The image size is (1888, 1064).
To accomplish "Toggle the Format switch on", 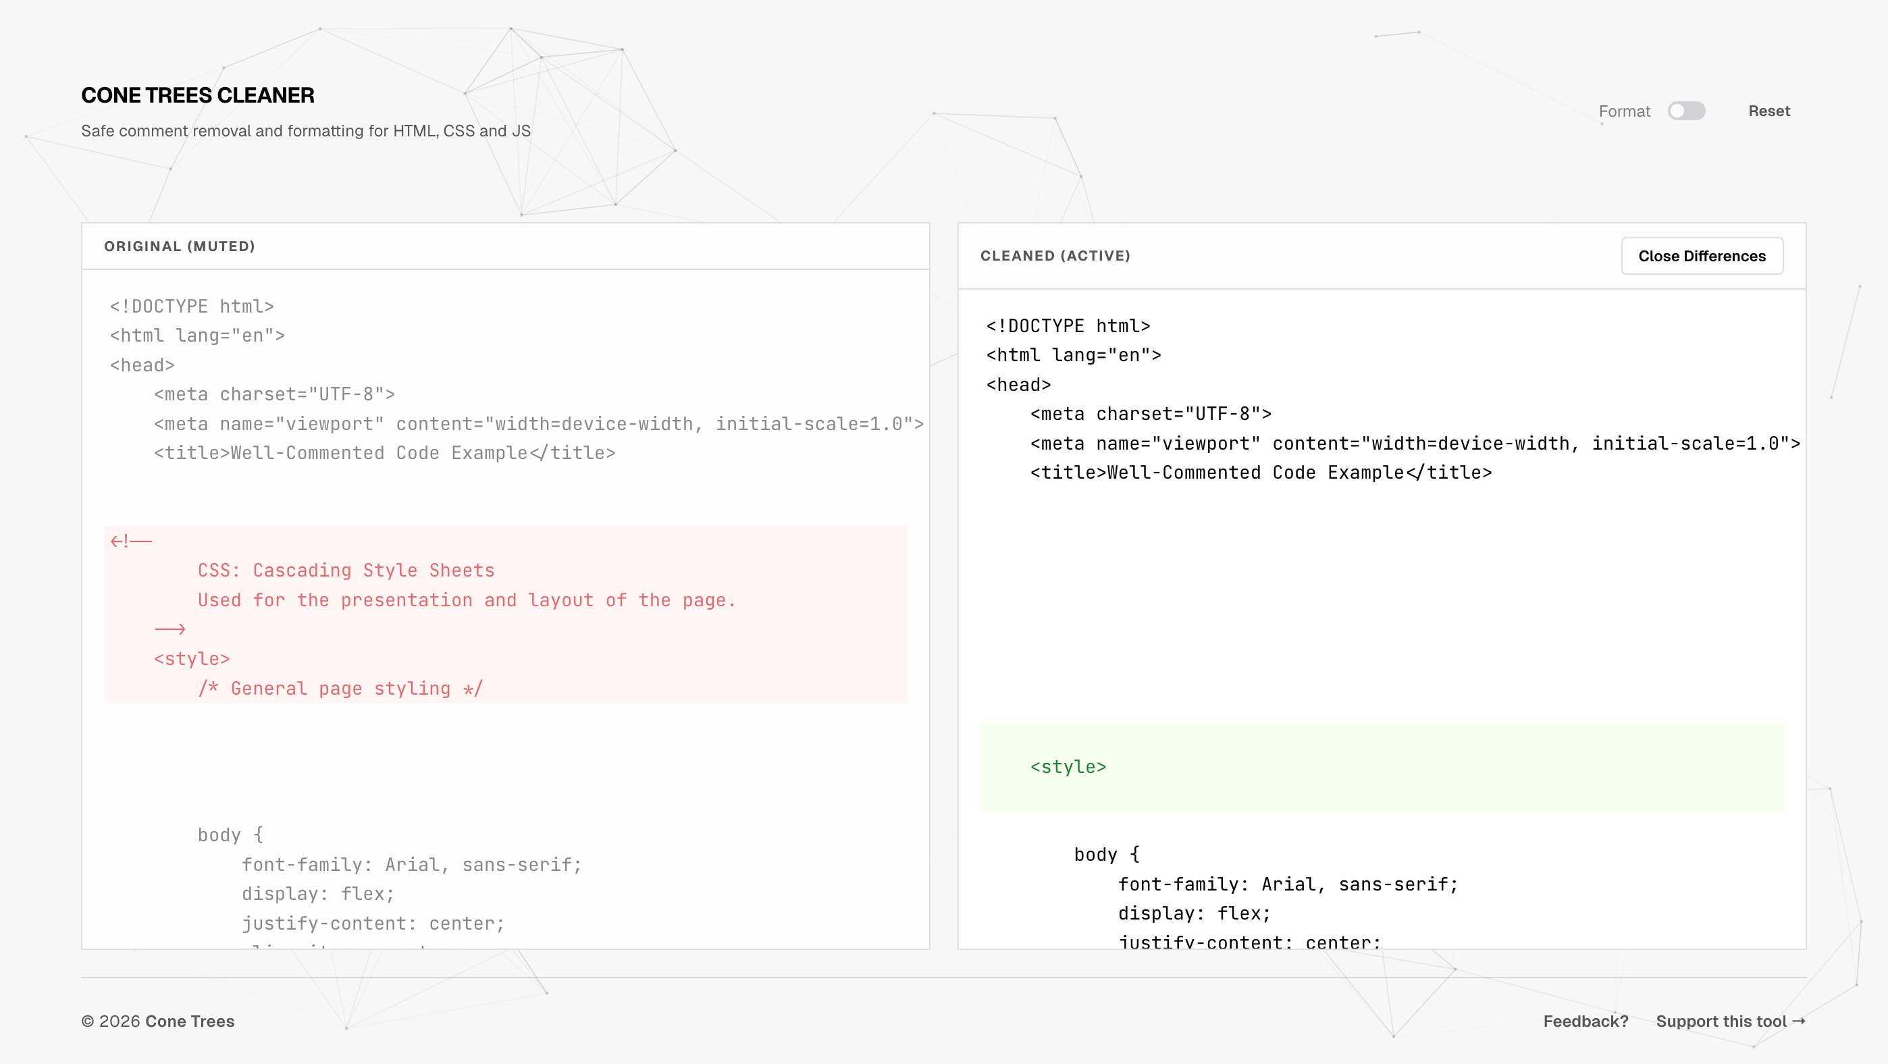I will (x=1687, y=111).
